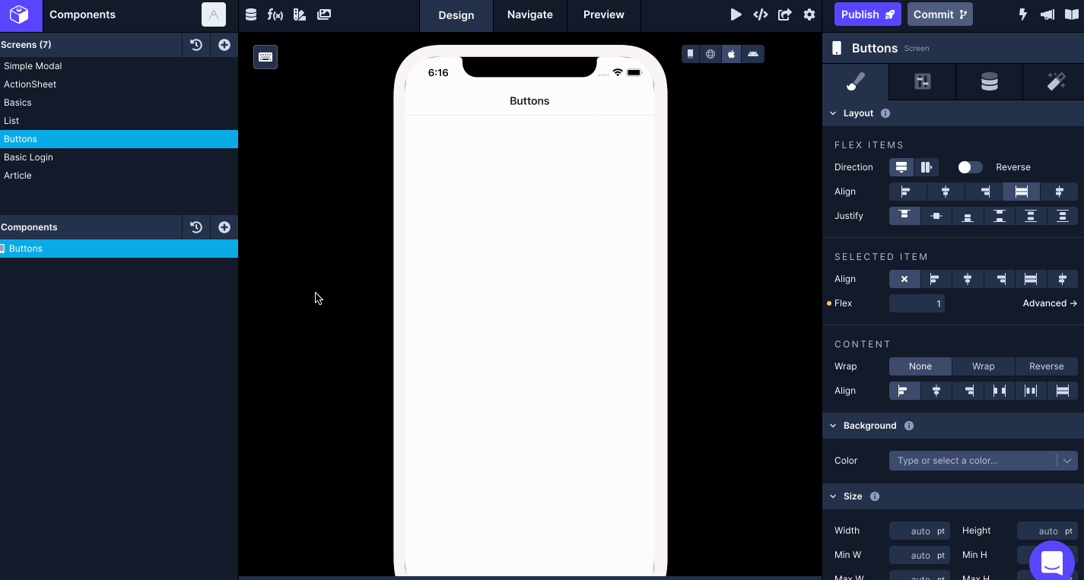Set flex Direction to column

click(901, 167)
